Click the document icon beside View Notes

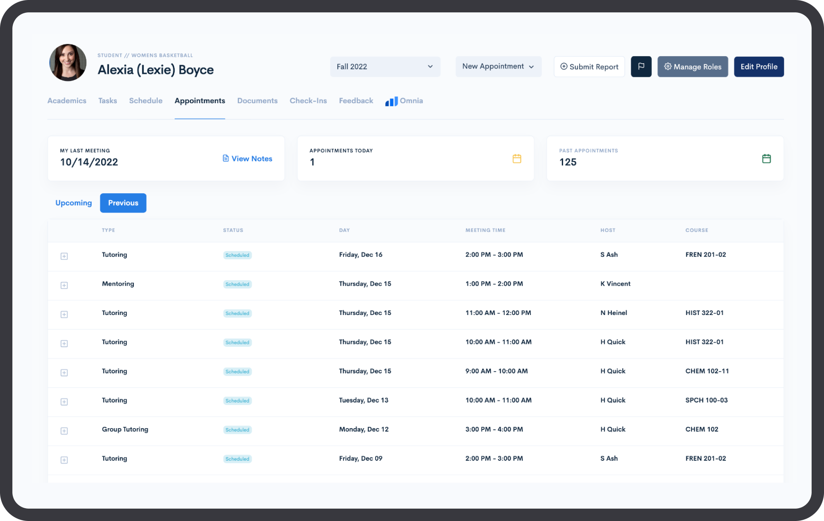click(x=226, y=159)
